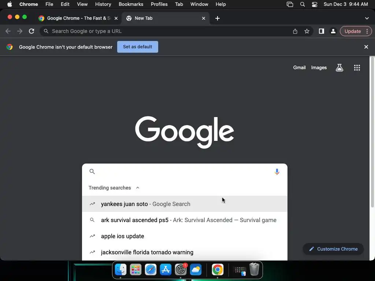Click the magnifier icon in Google search box
Viewport: 375px width, 281px height.
(92, 172)
